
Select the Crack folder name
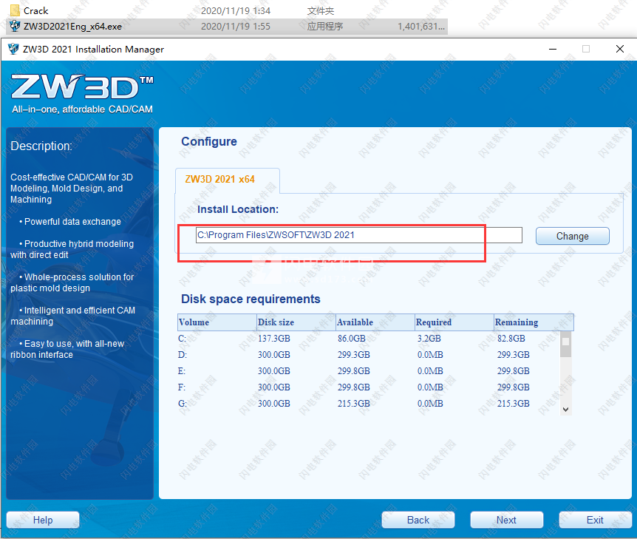click(35, 10)
